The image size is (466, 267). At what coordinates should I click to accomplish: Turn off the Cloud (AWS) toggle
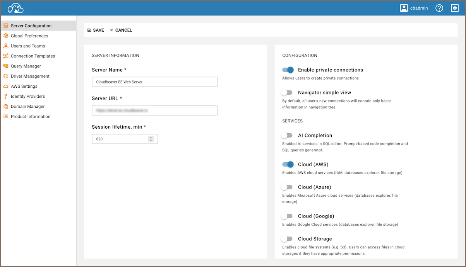tap(288, 164)
